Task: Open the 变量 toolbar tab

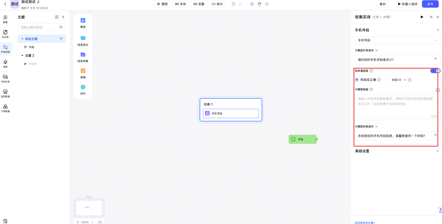Action: point(198,4)
